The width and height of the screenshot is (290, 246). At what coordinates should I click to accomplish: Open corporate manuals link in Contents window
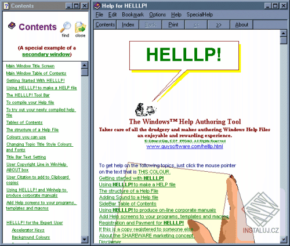pyautogui.click(x=37, y=193)
